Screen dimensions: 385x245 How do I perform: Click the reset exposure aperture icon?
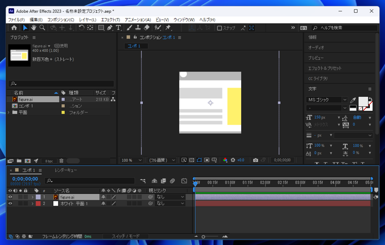pyautogui.click(x=233, y=160)
